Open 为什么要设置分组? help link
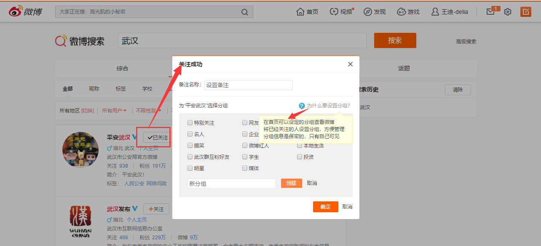 [x=328, y=106]
